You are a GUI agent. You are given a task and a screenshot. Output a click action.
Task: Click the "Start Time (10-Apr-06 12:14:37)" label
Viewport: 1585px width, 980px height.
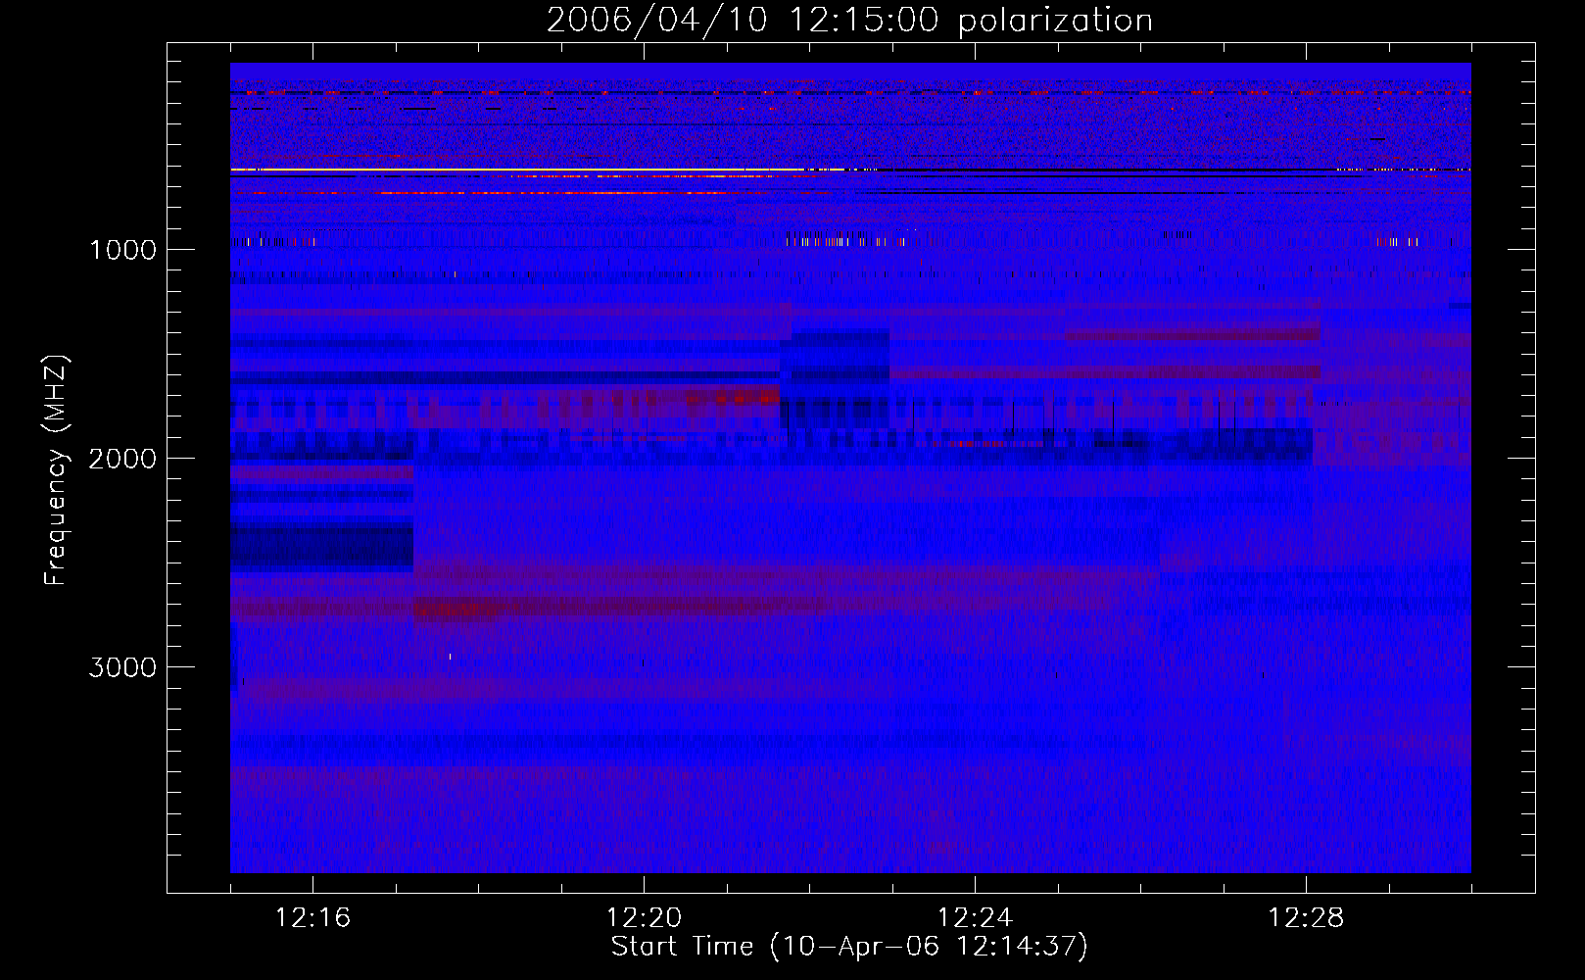tap(849, 947)
